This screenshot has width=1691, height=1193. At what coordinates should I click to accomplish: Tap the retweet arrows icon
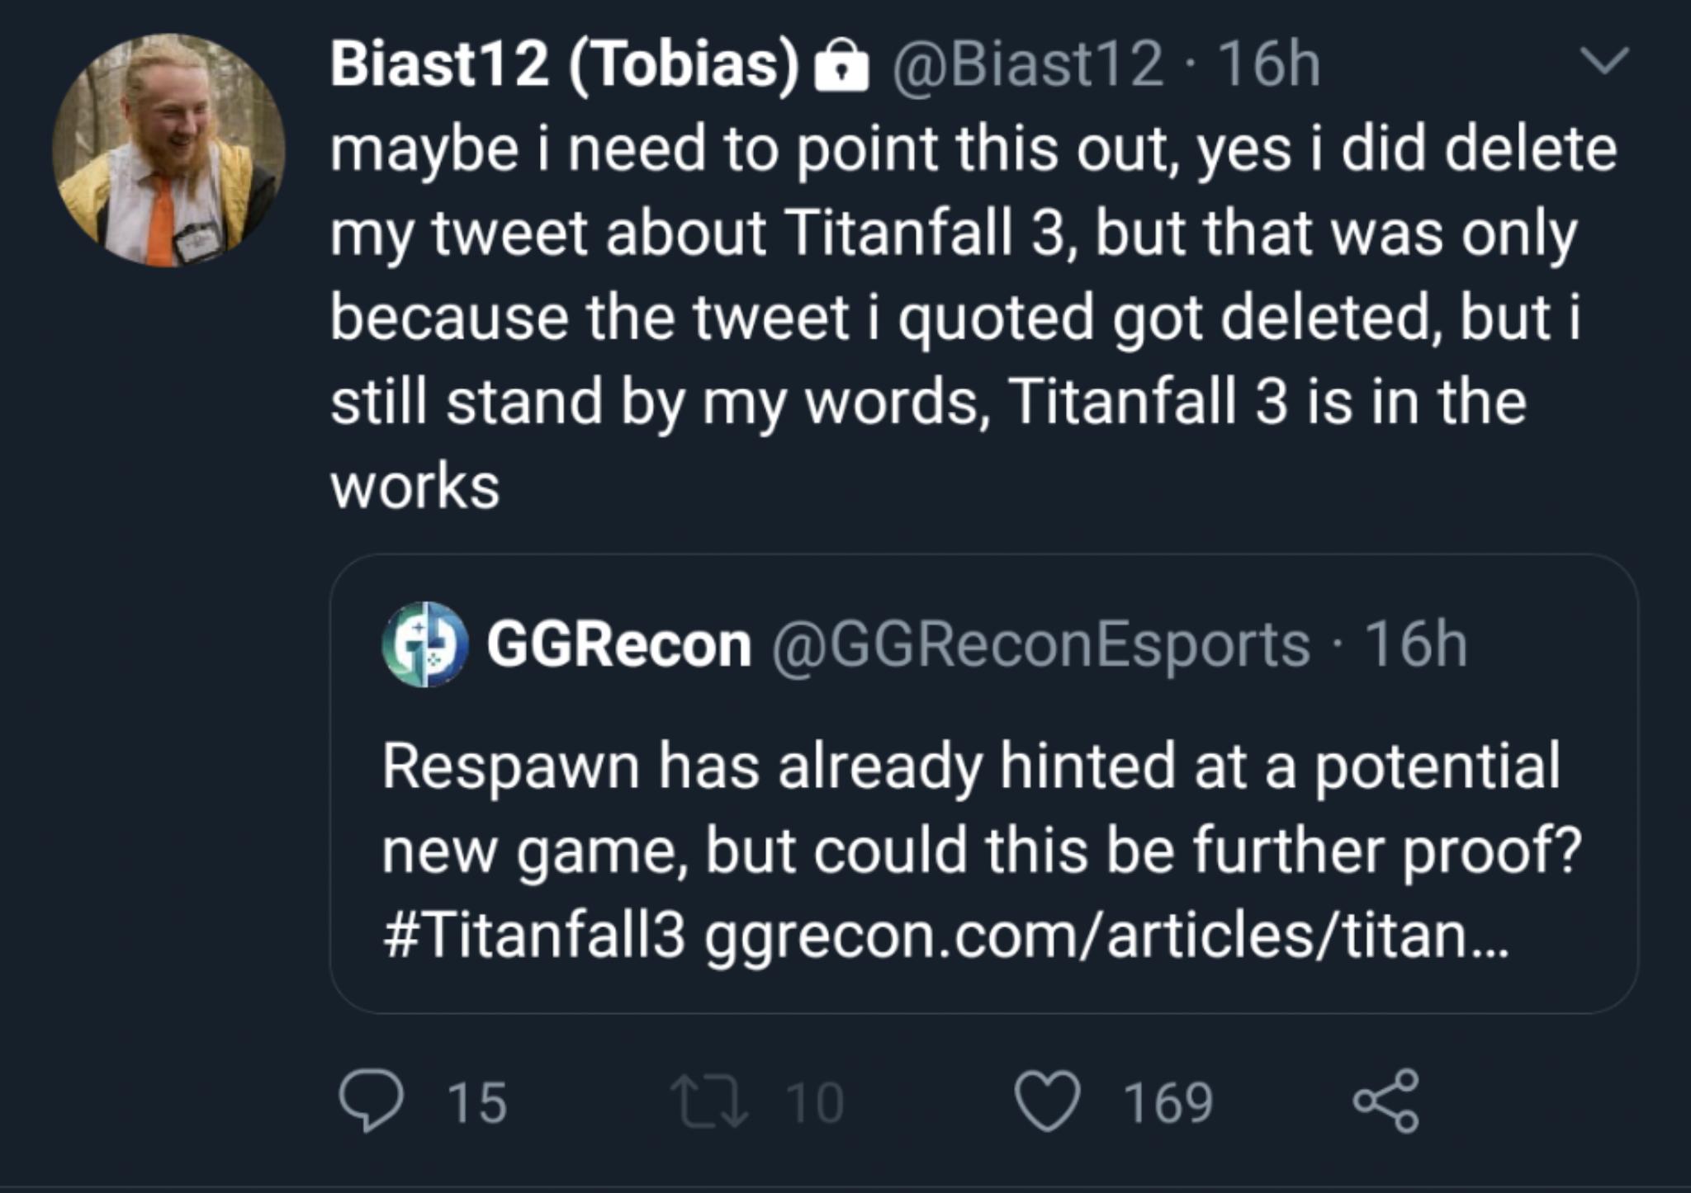(709, 1101)
